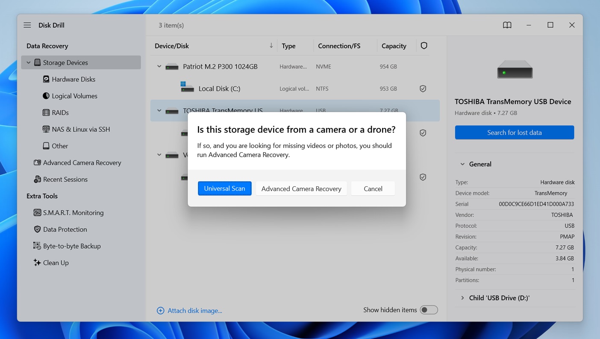
Task: Click the NTFS file system cell
Action: [322, 89]
